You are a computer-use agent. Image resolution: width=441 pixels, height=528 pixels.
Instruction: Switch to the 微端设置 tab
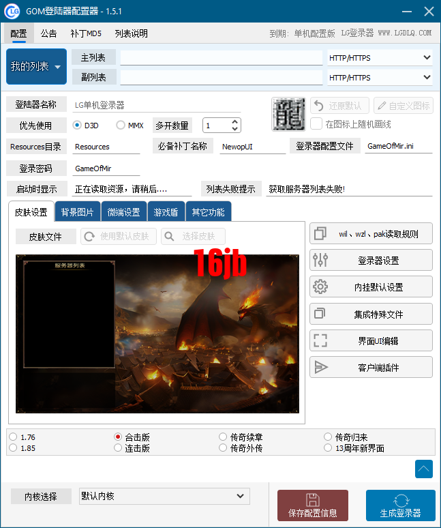(x=124, y=211)
